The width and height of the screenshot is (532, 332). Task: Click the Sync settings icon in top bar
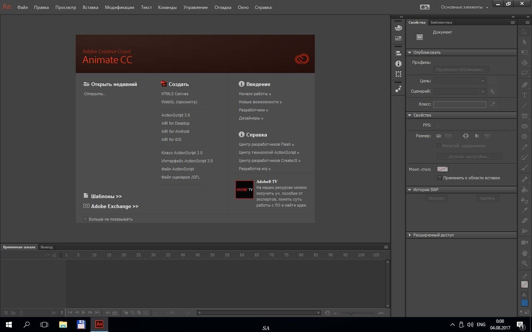click(425, 7)
